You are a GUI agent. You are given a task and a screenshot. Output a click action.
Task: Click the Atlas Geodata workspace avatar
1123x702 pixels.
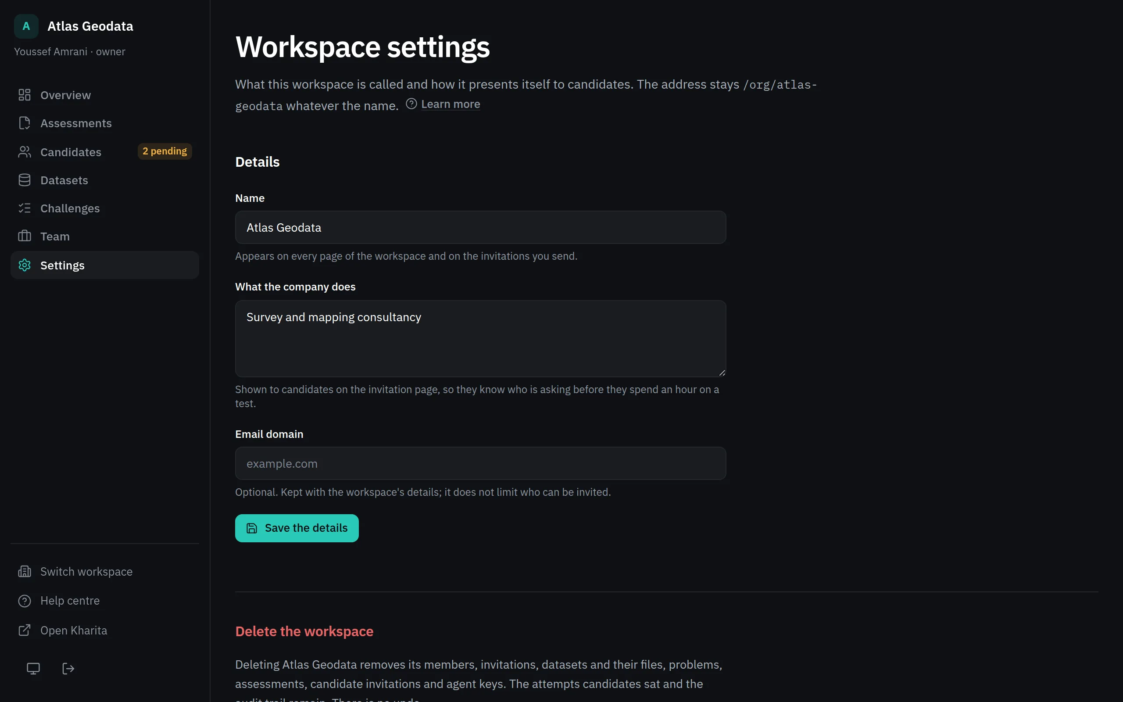(x=26, y=26)
